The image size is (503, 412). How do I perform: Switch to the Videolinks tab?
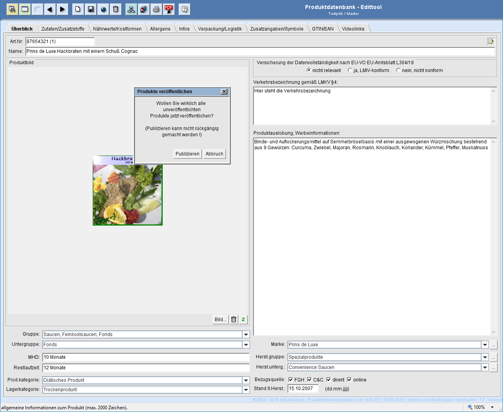tap(353, 29)
